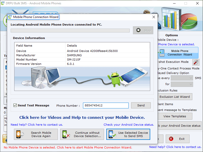Click the phone with red cross icon
The height and width of the screenshot is (152, 203).
pos(66,134)
